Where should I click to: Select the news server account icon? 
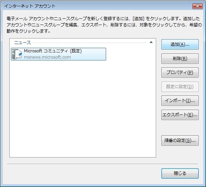(x=17, y=54)
